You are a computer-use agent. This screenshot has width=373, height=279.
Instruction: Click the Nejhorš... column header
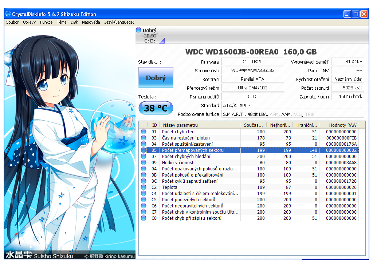[x=280, y=125]
